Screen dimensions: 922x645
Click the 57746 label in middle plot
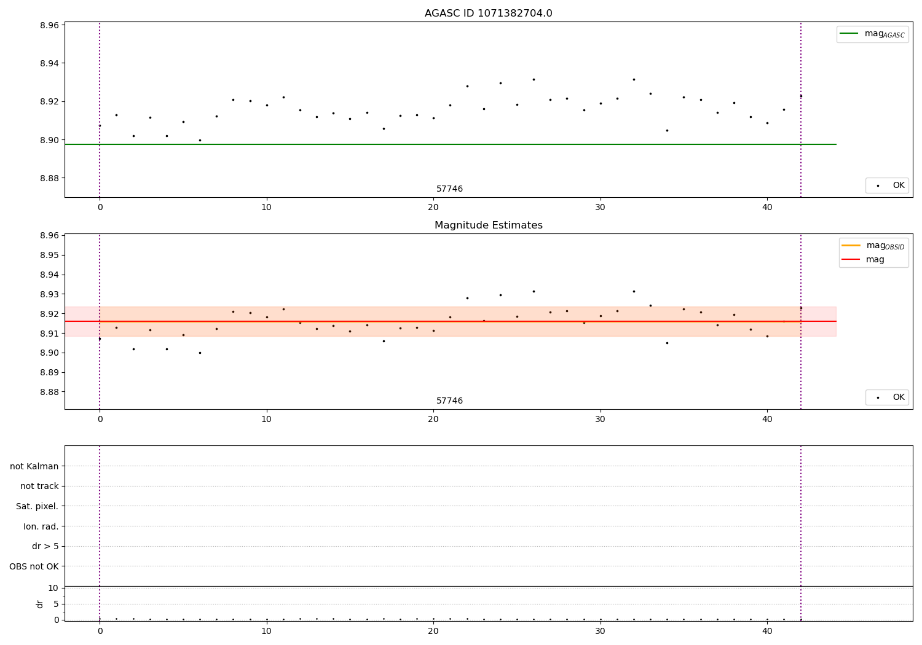449,401
